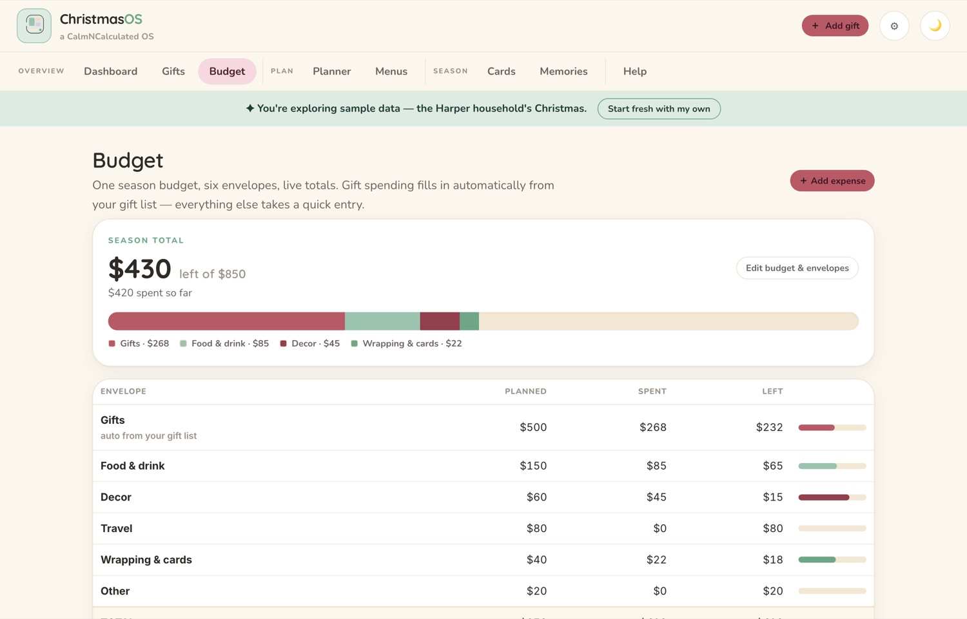Screen dimensions: 967x619
Task: Click the Decor spent amount $45
Action: pos(656,497)
